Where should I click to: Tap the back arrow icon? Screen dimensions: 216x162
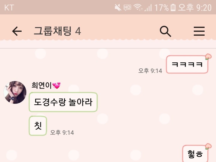point(17,31)
